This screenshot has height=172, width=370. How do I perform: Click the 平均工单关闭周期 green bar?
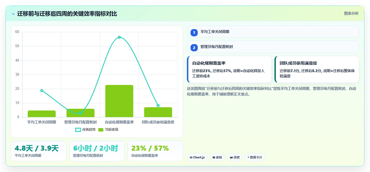pos(42,114)
